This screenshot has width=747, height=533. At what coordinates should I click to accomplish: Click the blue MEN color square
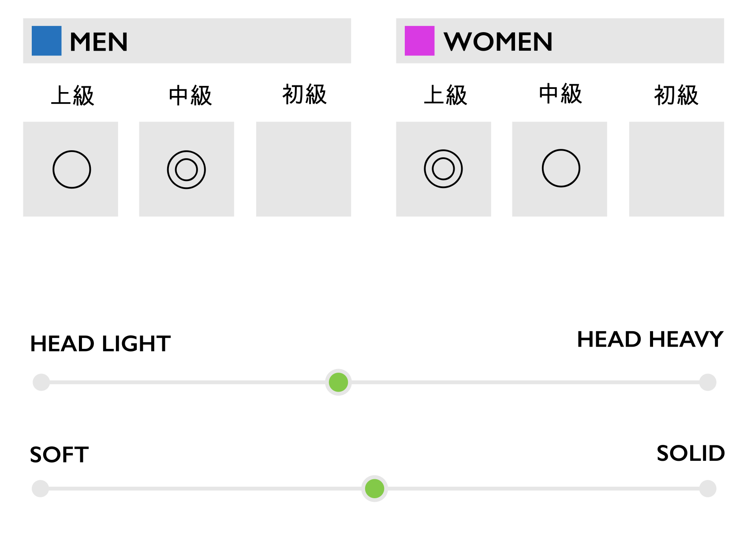tap(46, 41)
